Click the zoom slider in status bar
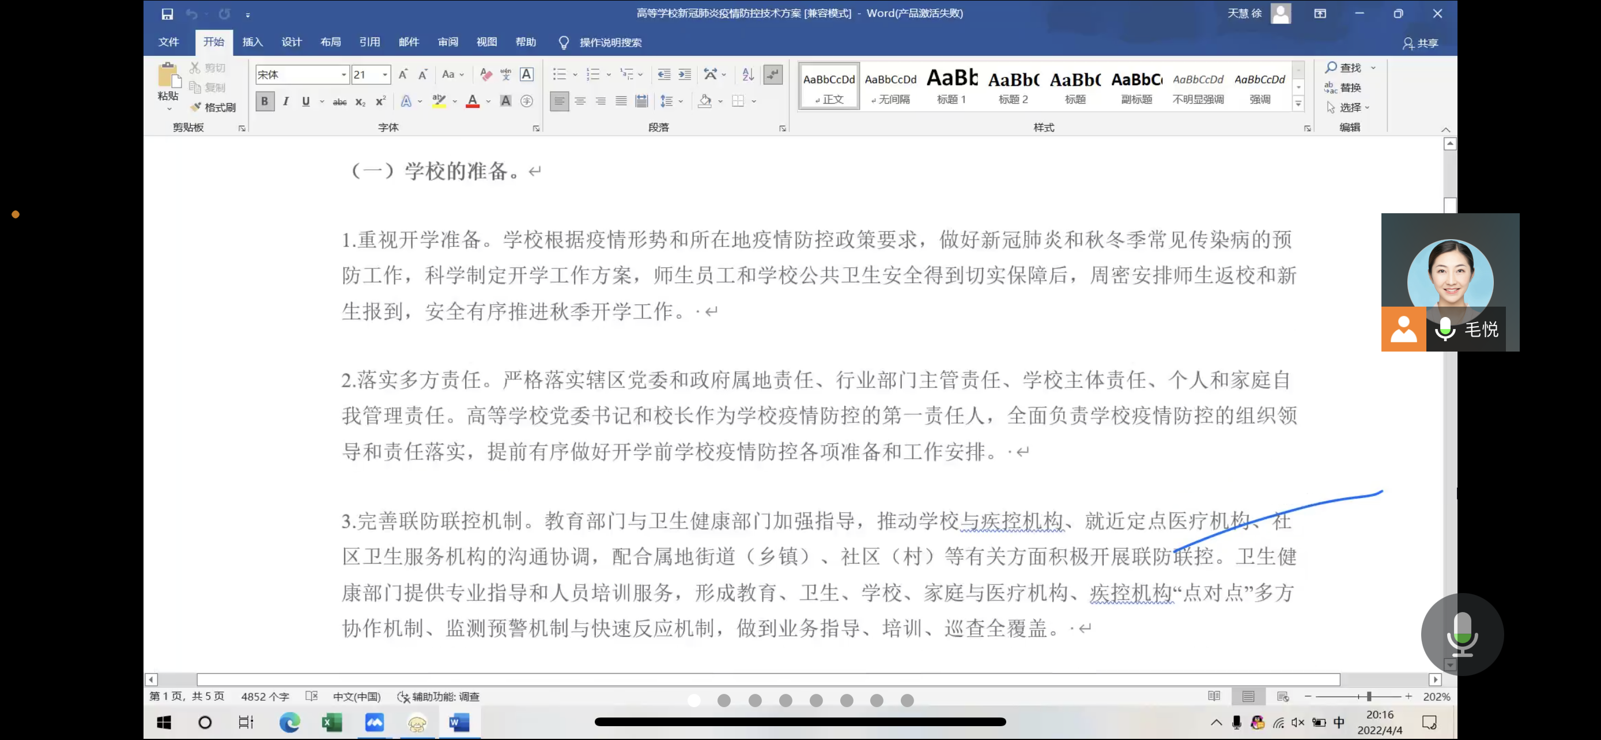The image size is (1601, 740). (1368, 697)
